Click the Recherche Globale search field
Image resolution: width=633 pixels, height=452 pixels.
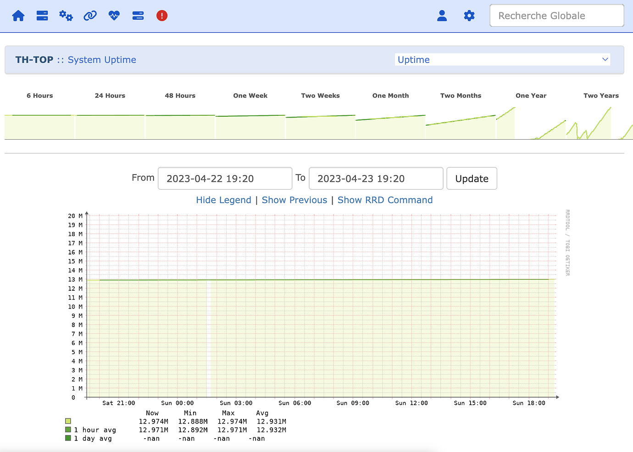pos(556,15)
